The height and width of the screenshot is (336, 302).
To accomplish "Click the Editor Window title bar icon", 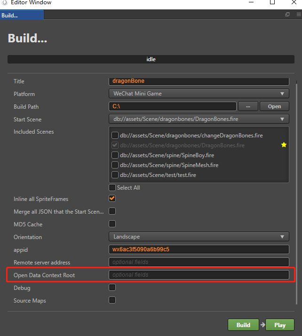I will coord(4,3).
